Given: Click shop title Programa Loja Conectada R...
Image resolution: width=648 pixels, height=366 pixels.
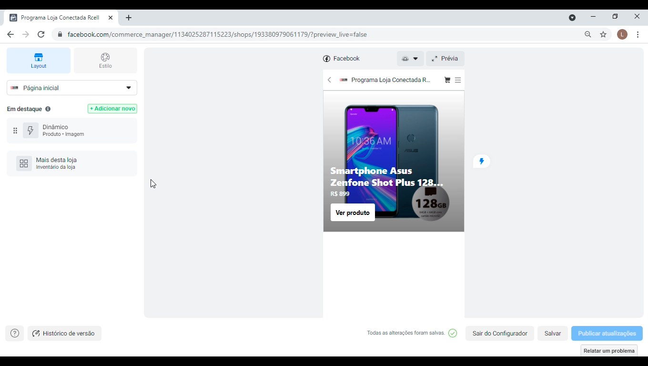Looking at the screenshot, I should click(391, 80).
